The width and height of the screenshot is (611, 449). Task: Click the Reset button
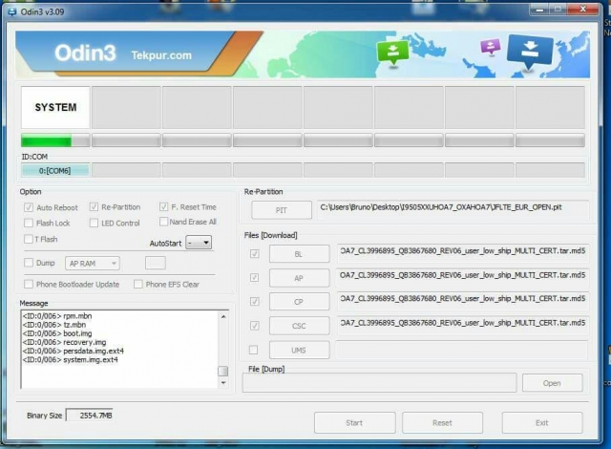pyautogui.click(x=442, y=422)
